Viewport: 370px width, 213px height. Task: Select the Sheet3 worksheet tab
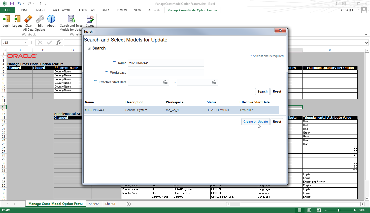point(110,204)
